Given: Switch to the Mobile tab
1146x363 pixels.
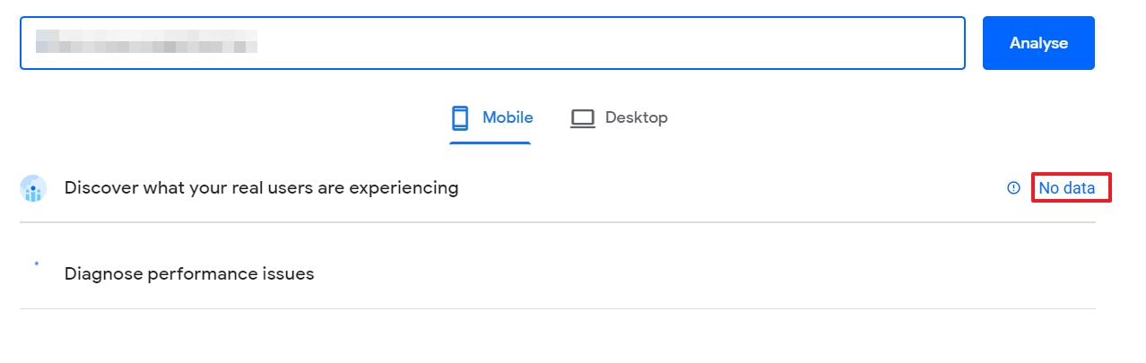Looking at the screenshot, I should [x=491, y=117].
